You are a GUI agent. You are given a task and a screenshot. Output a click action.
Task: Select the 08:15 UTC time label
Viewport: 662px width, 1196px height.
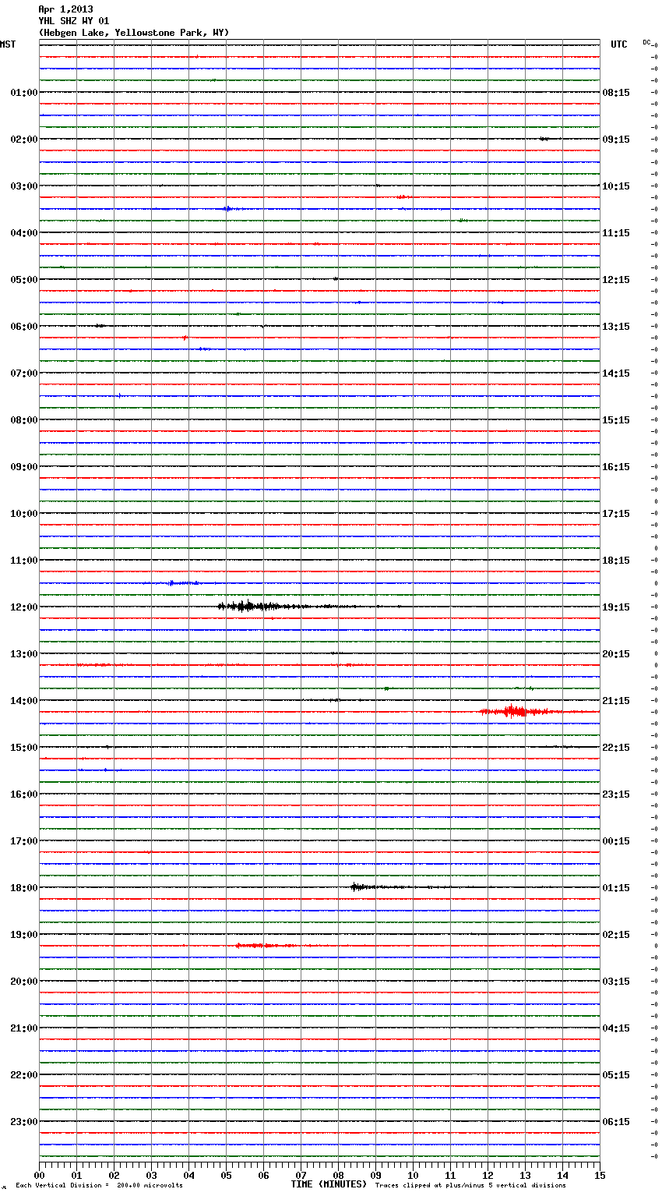(x=616, y=92)
